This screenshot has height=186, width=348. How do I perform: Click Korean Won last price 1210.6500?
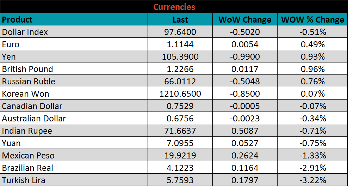(x=180, y=94)
